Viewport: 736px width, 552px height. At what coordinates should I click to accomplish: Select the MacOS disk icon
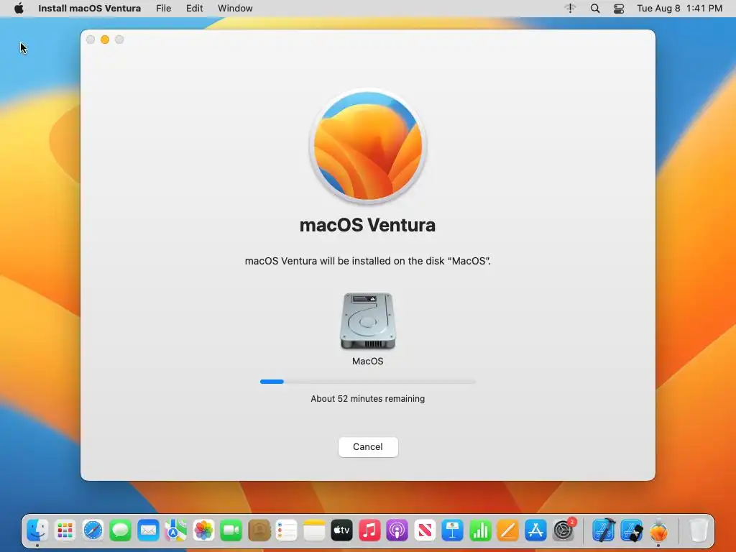(x=368, y=321)
